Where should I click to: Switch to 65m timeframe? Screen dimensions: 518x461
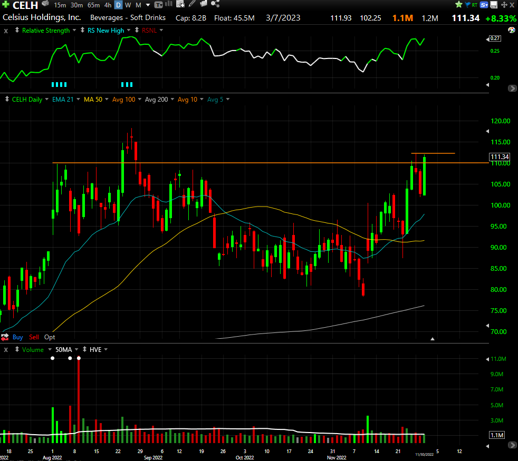[x=93, y=5]
